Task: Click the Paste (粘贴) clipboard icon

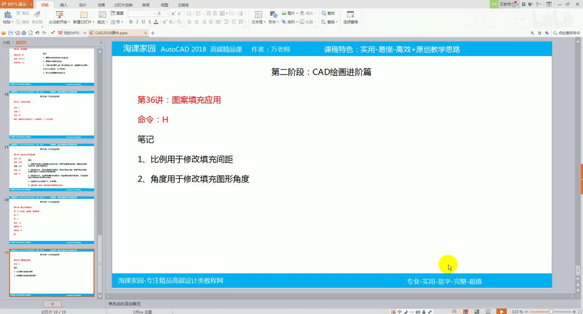Action: point(7,15)
